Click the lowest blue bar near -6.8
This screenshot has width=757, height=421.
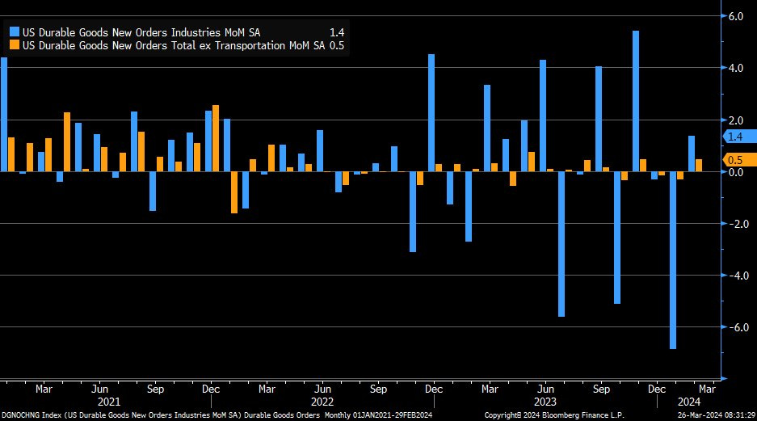pyautogui.click(x=673, y=259)
